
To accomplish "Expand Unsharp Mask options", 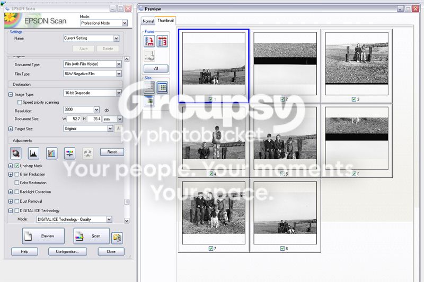I will [11, 166].
